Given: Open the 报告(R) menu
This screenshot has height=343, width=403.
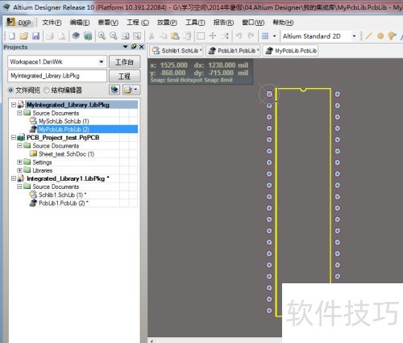Looking at the screenshot, I should coord(223,23).
